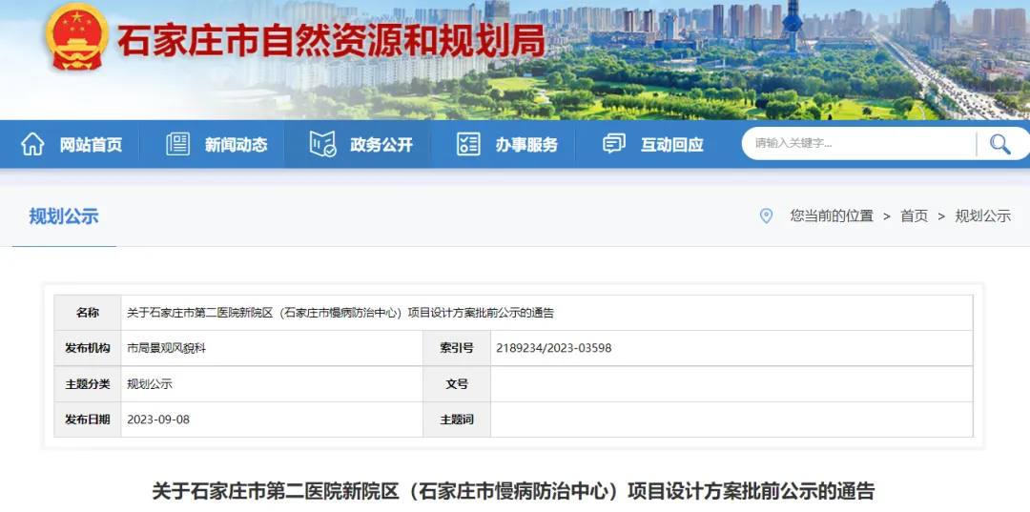Click the 名称 row title text
The width and height of the screenshot is (1030, 512).
pyautogui.click(x=340, y=313)
